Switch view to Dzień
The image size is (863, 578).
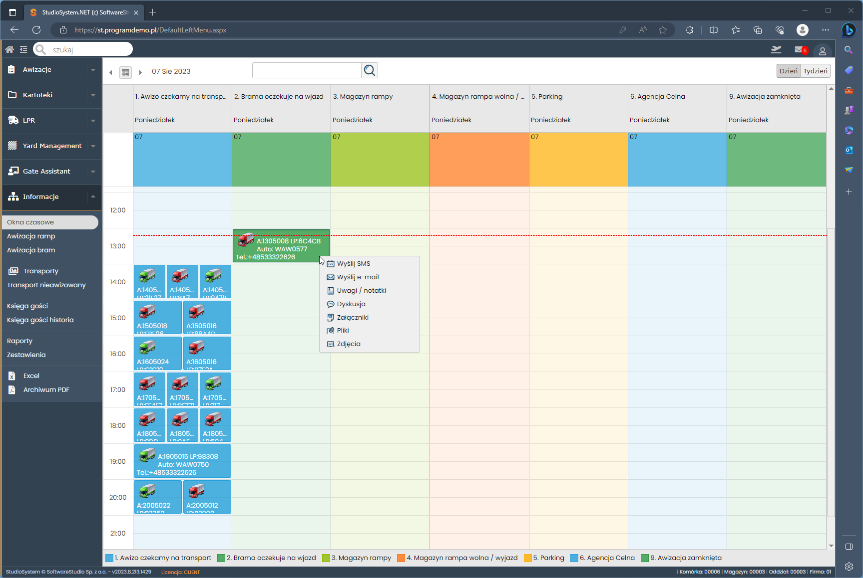(x=788, y=71)
